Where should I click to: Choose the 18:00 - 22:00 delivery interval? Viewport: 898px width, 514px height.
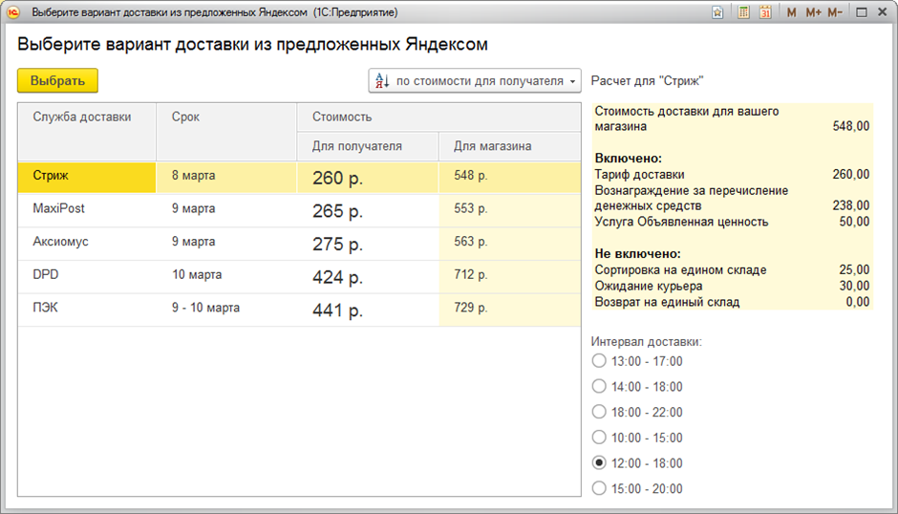(599, 412)
